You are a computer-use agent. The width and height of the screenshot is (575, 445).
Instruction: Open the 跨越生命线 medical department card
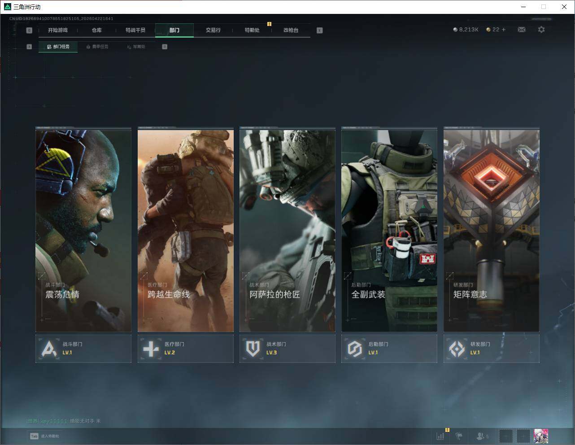[186, 230]
